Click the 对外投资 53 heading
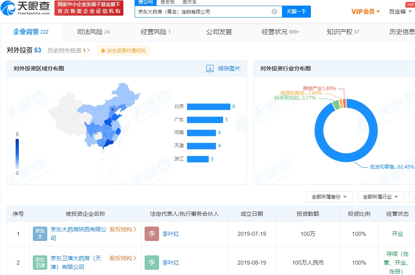Screen dimensions: 415x275 pyautogui.click(x=24, y=50)
